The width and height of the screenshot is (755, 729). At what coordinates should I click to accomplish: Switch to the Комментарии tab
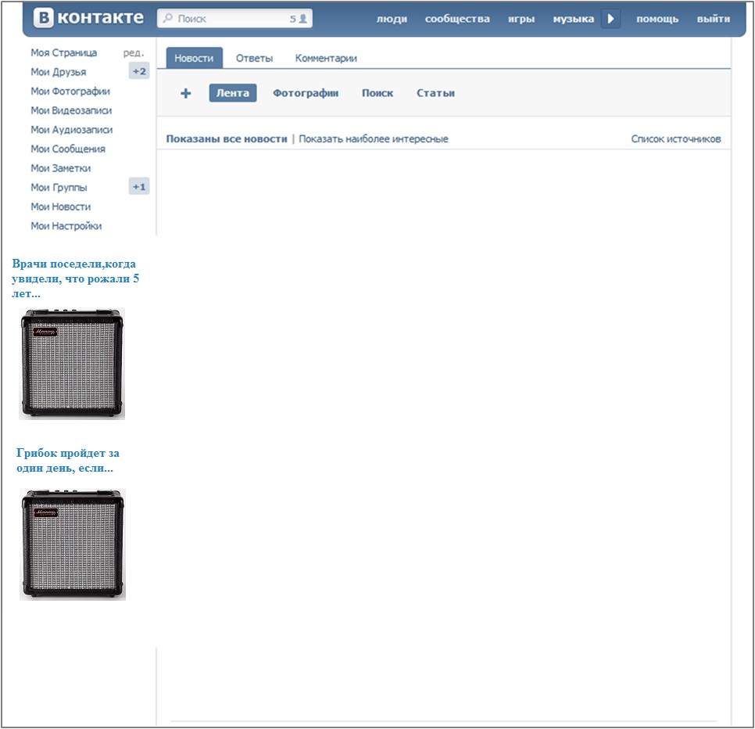coord(326,59)
